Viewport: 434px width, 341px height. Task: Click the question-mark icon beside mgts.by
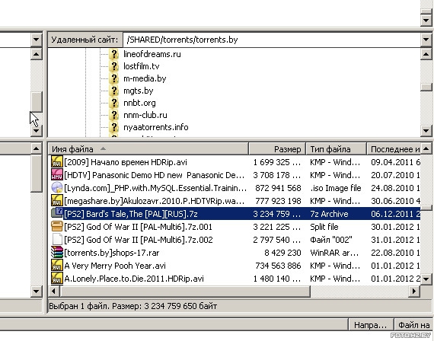tap(113, 91)
